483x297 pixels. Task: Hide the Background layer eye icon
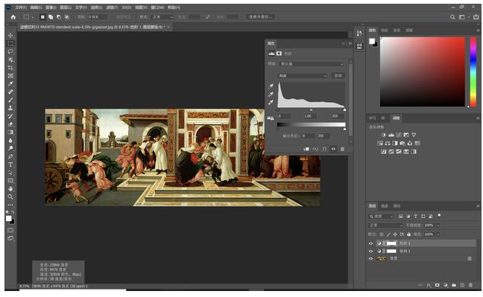(x=371, y=258)
